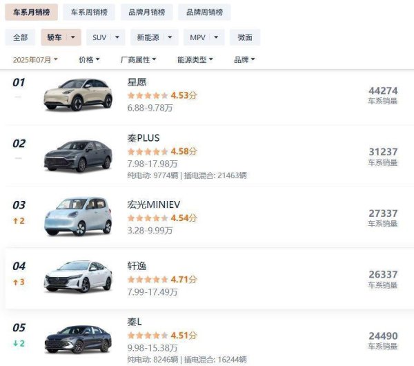Open the 品牌 brand filter dropdown
Image resolution: width=414 pixels, height=366 pixels.
(244, 60)
